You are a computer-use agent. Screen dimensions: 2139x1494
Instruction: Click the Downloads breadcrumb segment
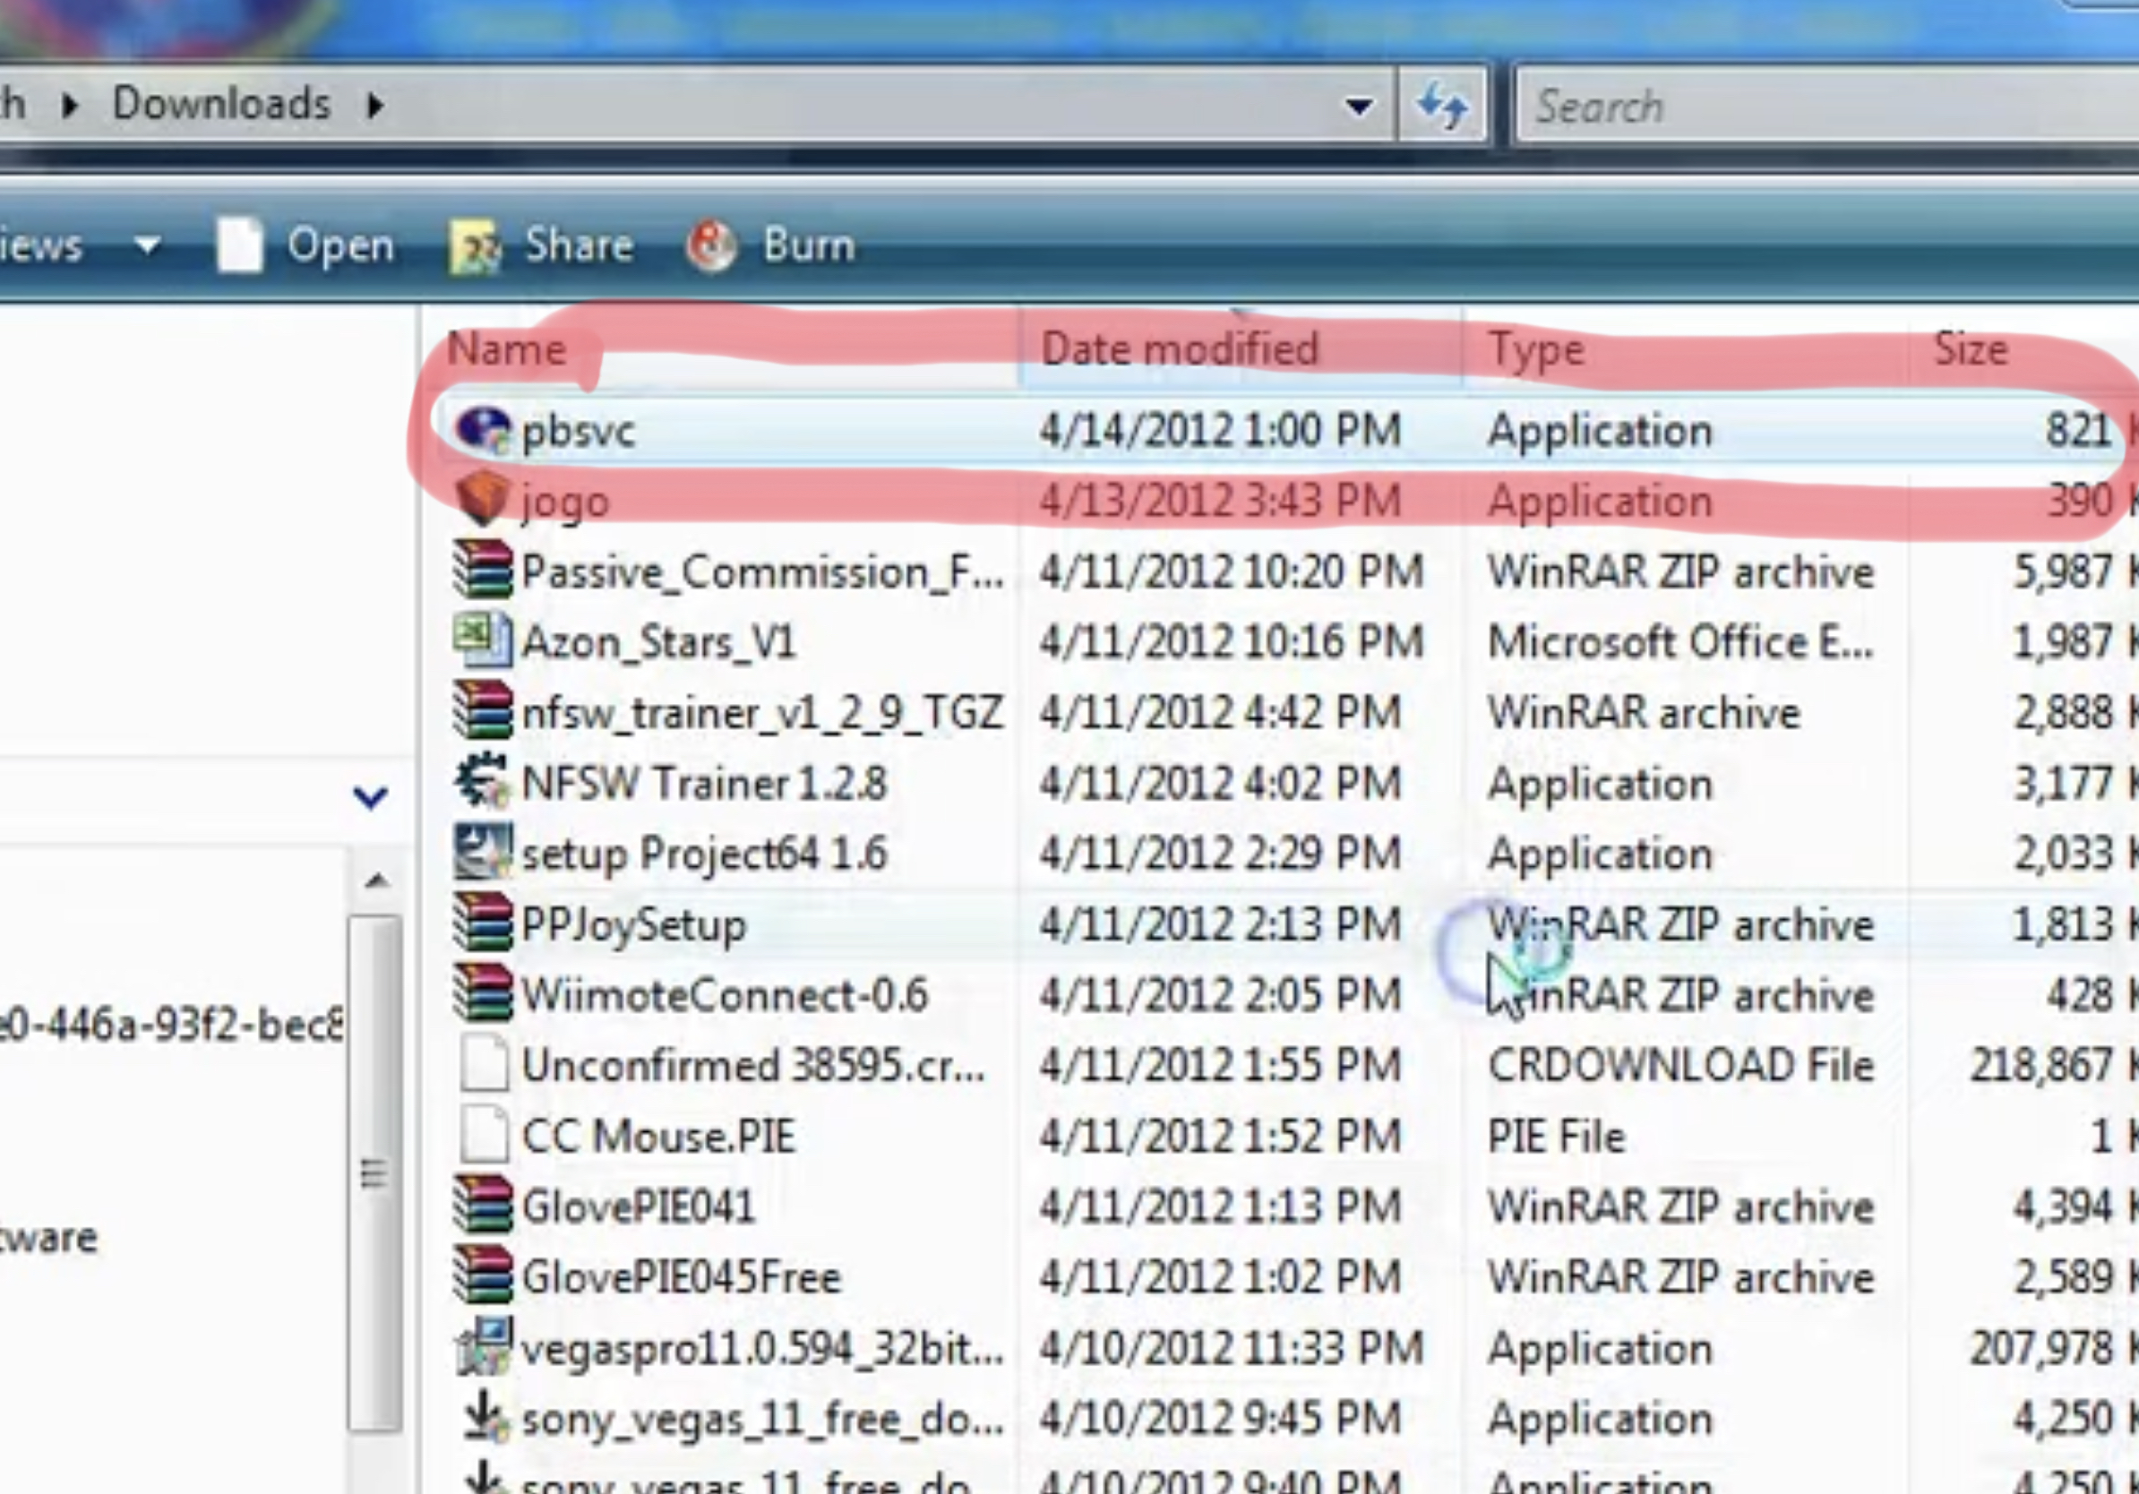[x=222, y=103]
